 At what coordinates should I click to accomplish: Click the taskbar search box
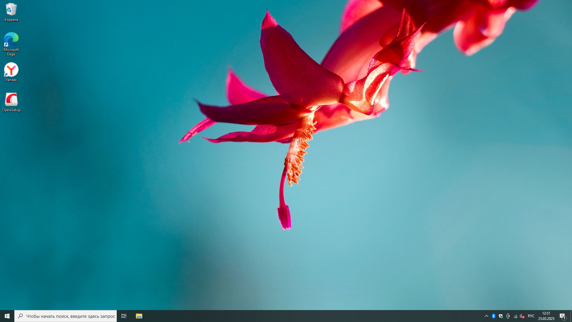70,316
